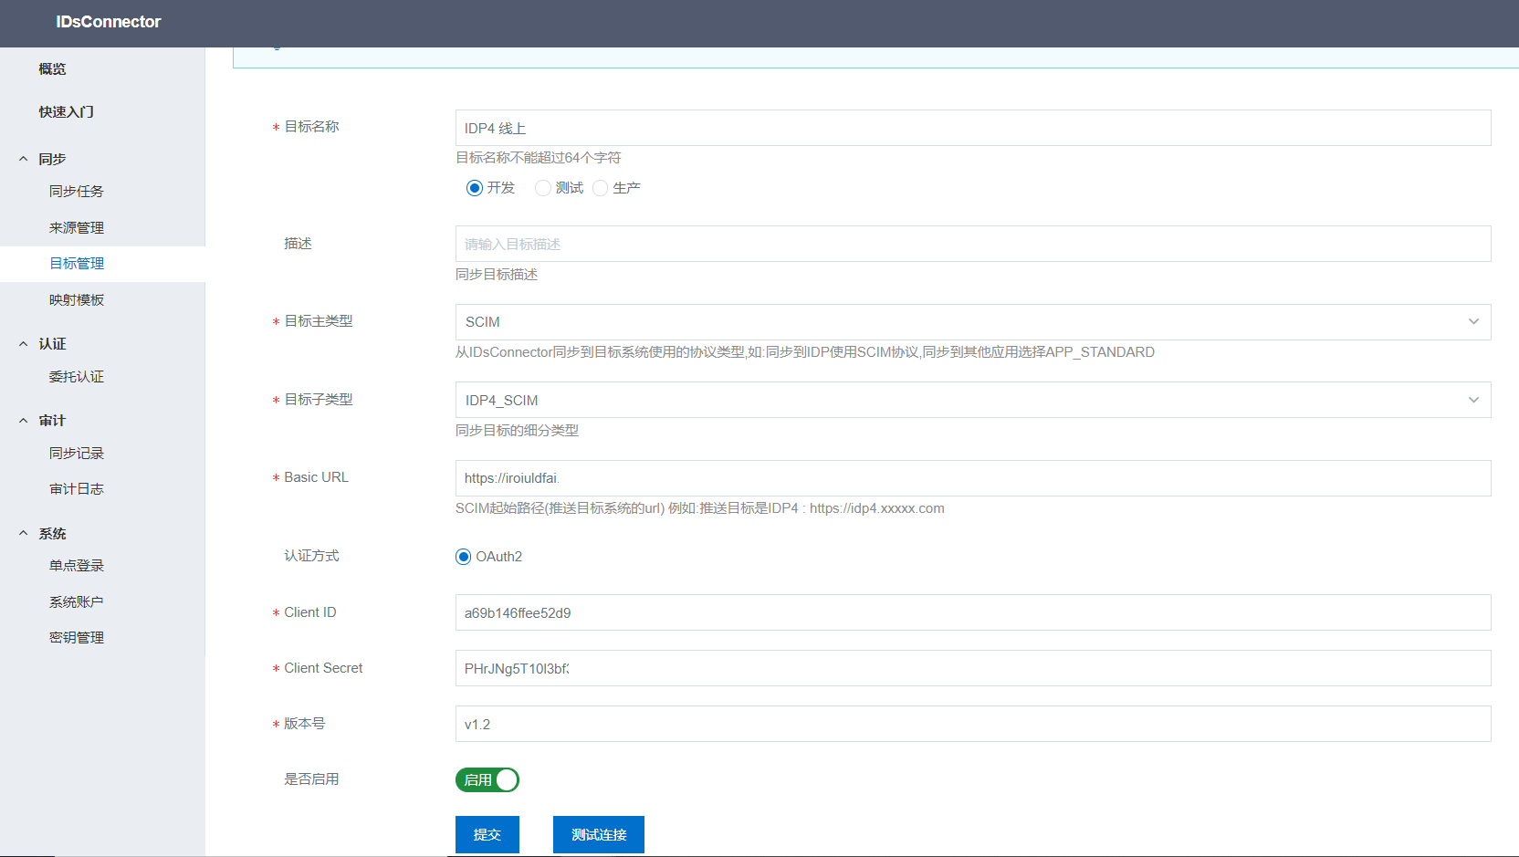Image resolution: width=1519 pixels, height=857 pixels.
Task: Go to 来源管理 in sidebar
Action: pos(77,228)
